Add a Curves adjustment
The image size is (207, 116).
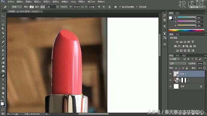point(185,42)
